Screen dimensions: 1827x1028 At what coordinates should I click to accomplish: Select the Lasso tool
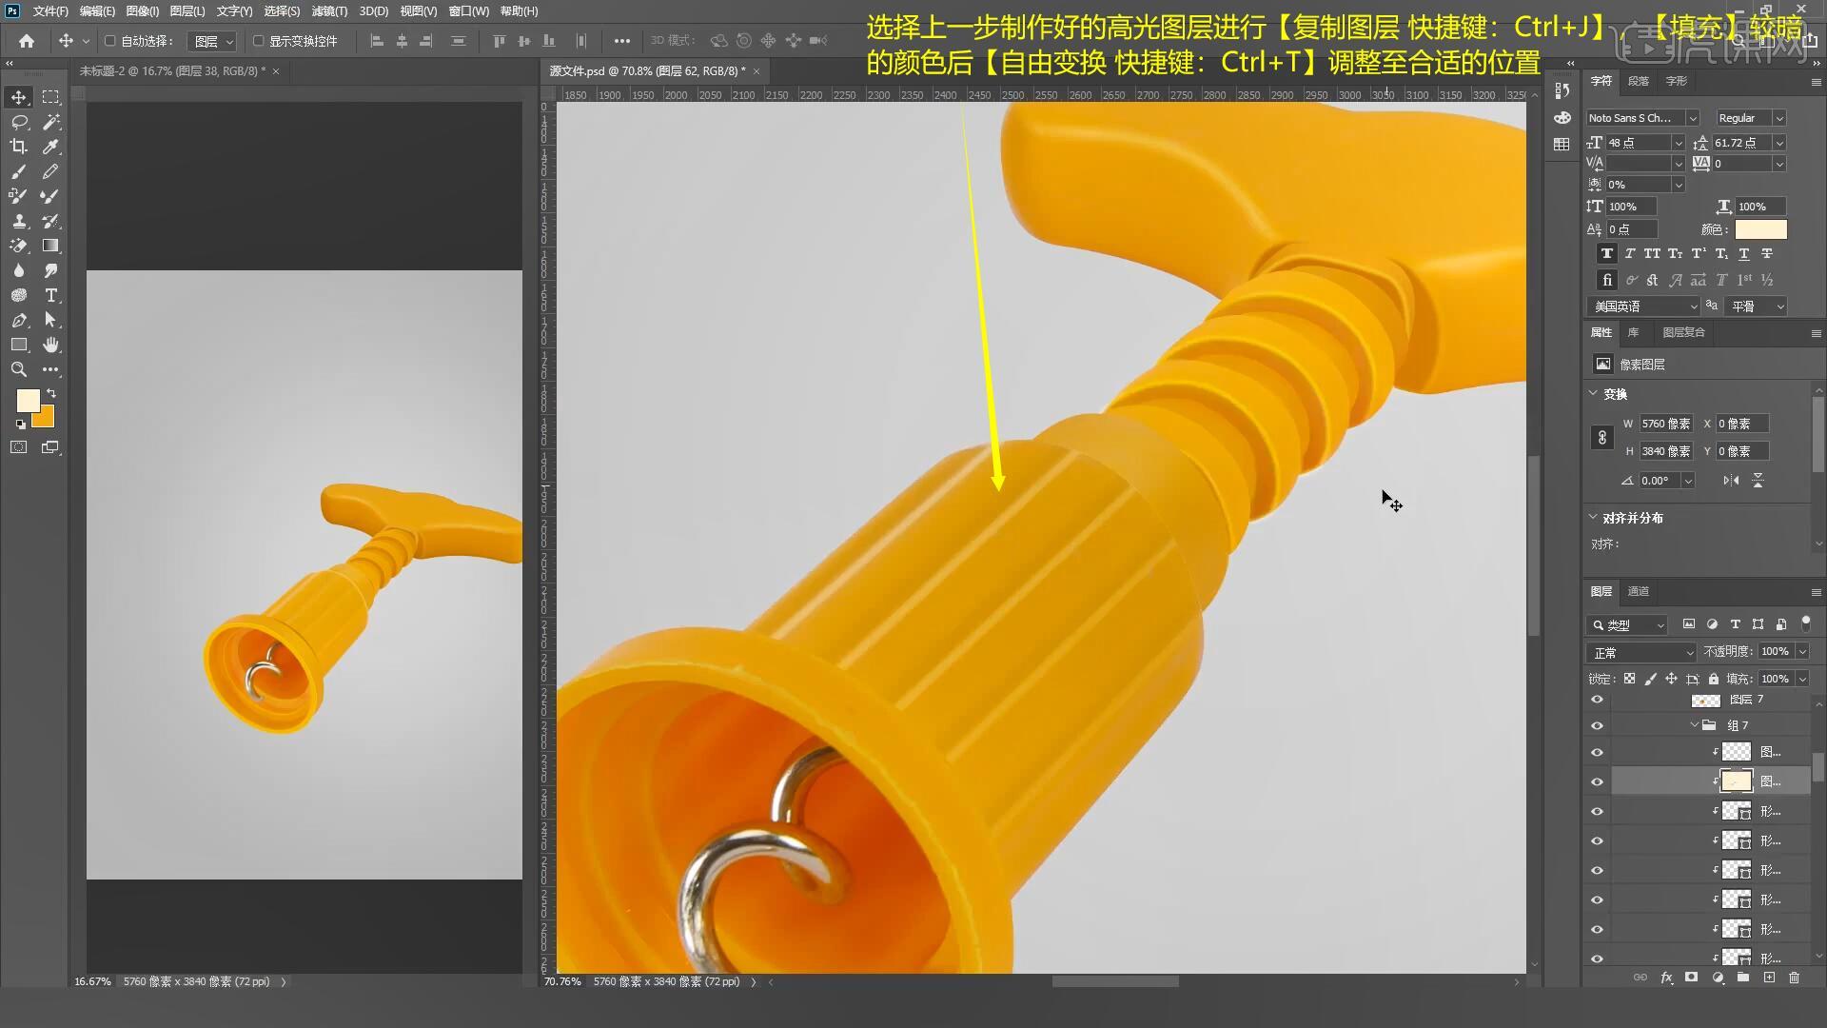coord(18,122)
